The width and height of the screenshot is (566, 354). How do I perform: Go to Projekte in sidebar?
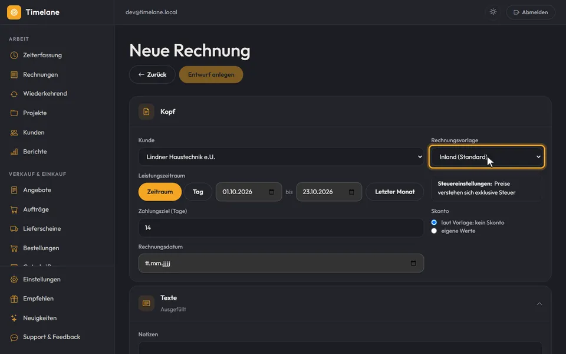(x=35, y=113)
